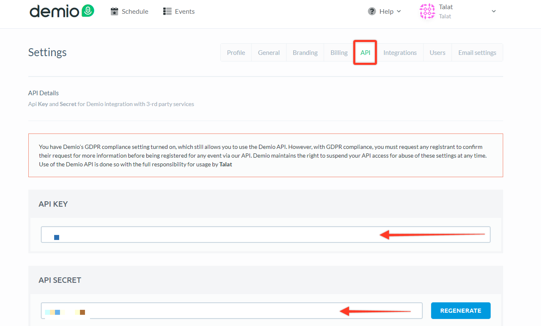Click the Schedule calendar icon
Image resolution: width=541 pixels, height=326 pixels.
114,12
